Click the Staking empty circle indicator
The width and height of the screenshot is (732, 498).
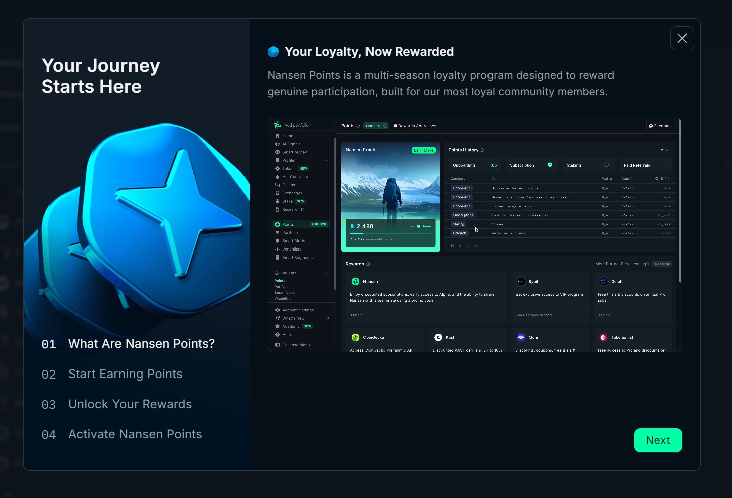pos(606,165)
